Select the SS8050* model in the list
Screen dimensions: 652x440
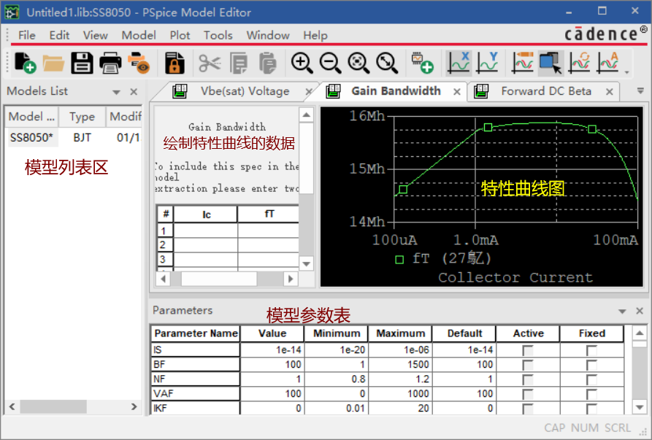click(x=31, y=137)
